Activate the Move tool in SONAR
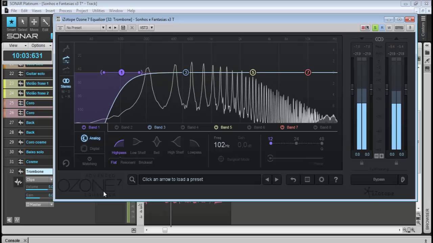Image resolution: width=433 pixels, height=243 pixels. [34, 22]
